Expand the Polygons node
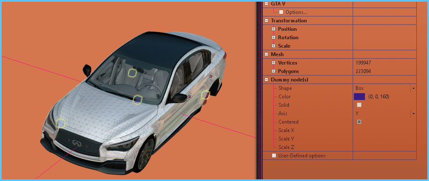429x181 pixels. click(x=273, y=71)
